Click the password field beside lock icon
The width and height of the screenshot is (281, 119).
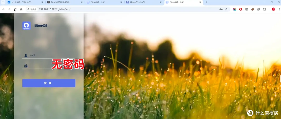pyautogui.click(x=49, y=66)
